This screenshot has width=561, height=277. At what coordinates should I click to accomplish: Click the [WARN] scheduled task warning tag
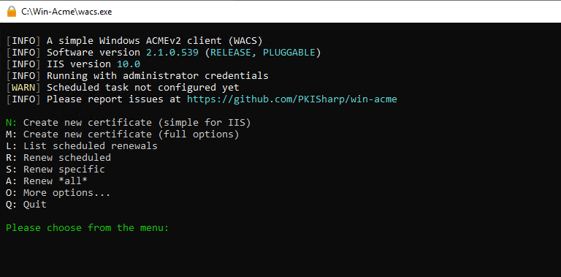[x=23, y=88]
